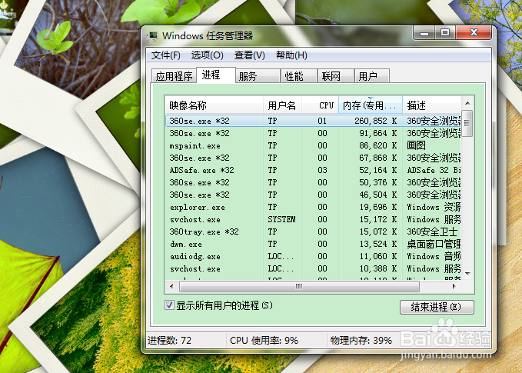Sort by 内存(专用... column header
The image size is (522, 373).
coord(371,105)
